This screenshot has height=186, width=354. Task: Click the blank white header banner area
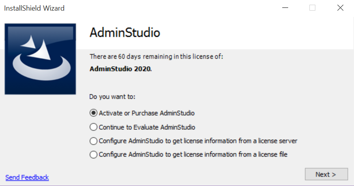pos(256,33)
